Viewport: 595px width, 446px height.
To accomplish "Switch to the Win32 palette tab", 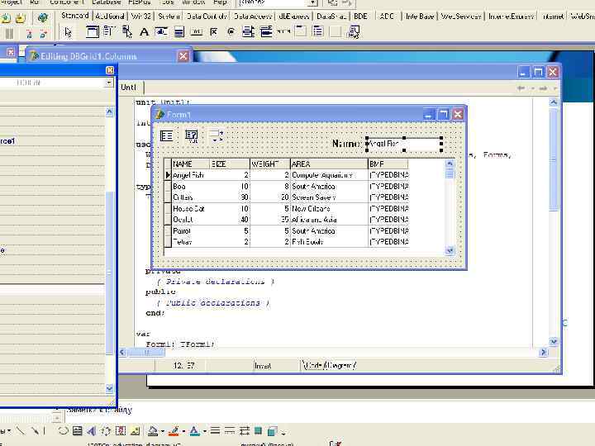I will (x=141, y=17).
